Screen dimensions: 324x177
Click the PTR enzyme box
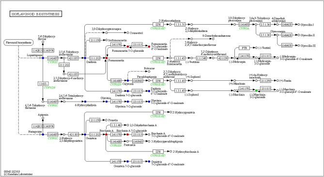(x=244, y=48)
